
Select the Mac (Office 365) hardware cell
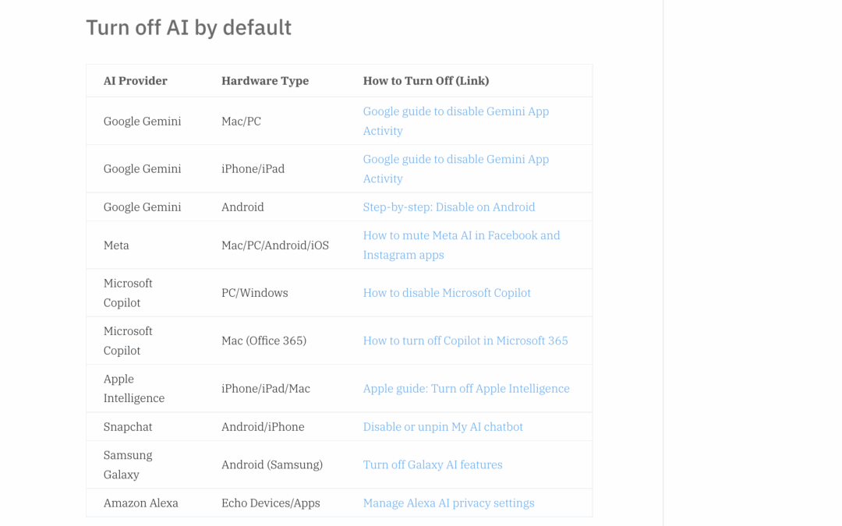264,341
